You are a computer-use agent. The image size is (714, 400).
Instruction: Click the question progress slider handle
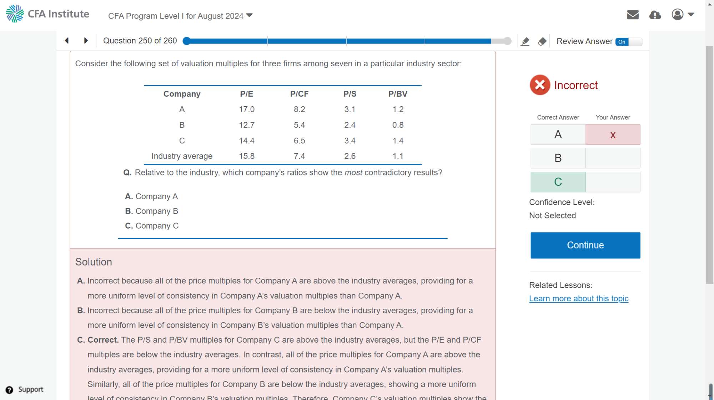(186, 41)
